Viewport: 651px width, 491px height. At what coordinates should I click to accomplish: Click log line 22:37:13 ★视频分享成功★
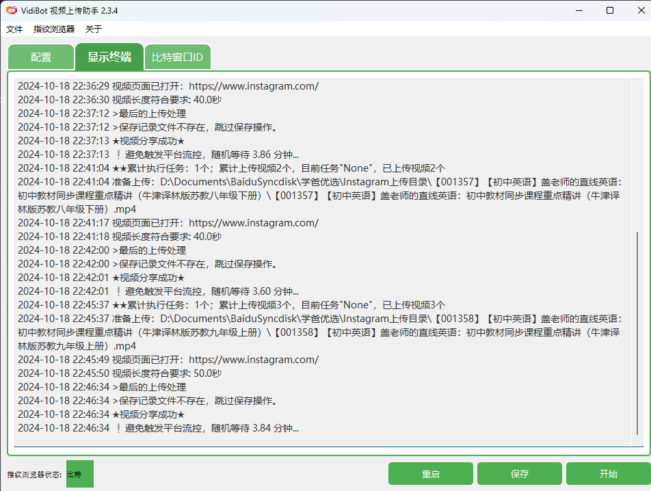coord(101,141)
